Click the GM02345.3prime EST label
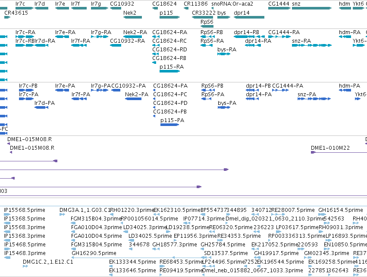This screenshot has height=277, width=367. click(326, 253)
